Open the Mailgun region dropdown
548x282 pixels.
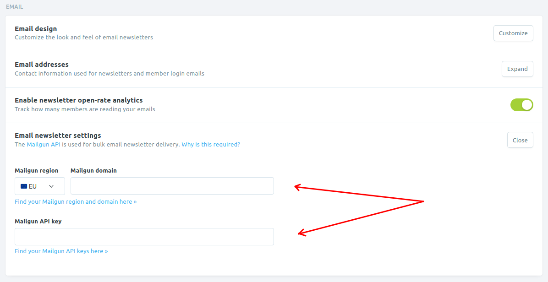(x=40, y=186)
